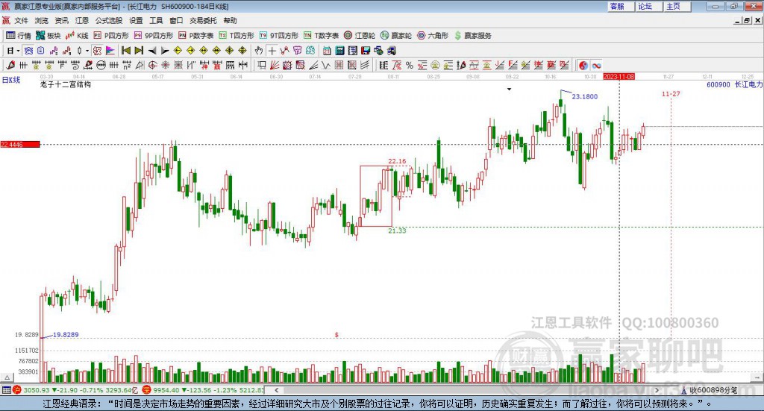764x411 pixels.
Task: Step chart left with black left arrow
Action: [x=152, y=51]
